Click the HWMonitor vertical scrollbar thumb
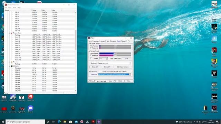221x124 pixels. pyautogui.click(x=76, y=40)
